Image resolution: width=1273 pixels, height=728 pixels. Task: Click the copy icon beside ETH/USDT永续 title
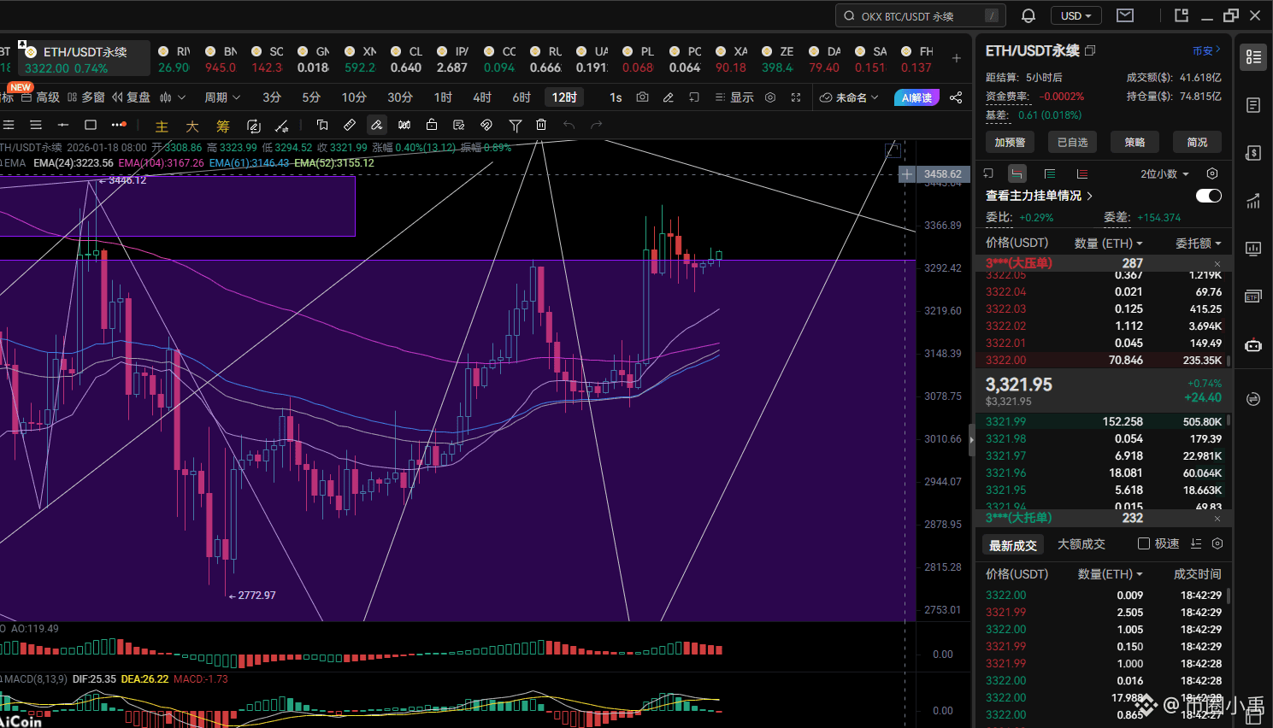pyautogui.click(x=1090, y=51)
